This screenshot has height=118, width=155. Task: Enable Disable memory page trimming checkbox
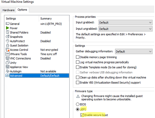pos(78,57)
